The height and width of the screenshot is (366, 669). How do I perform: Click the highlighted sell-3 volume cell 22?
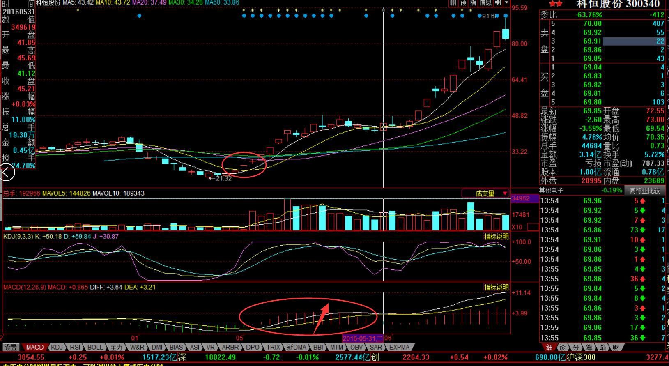point(634,41)
